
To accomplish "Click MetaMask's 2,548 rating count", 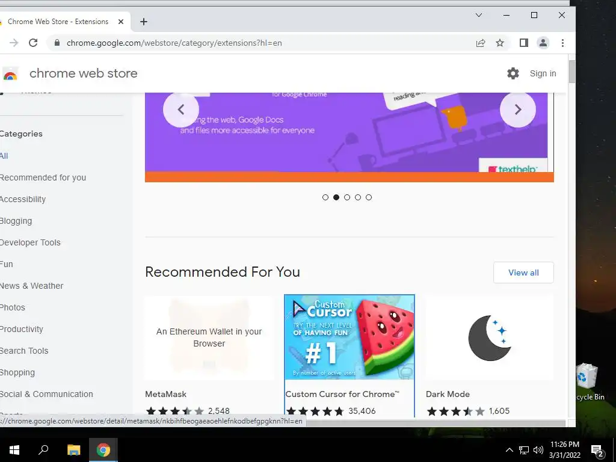I will pos(219,411).
